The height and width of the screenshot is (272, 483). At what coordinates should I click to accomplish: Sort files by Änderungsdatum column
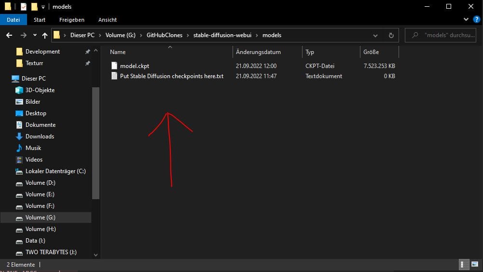(258, 52)
